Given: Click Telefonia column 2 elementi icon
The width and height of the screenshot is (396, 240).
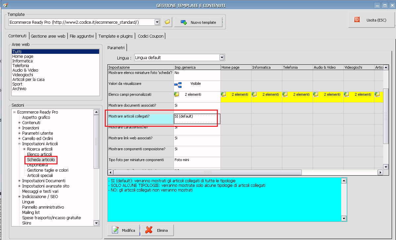Looking at the screenshot, I should (x=285, y=94).
